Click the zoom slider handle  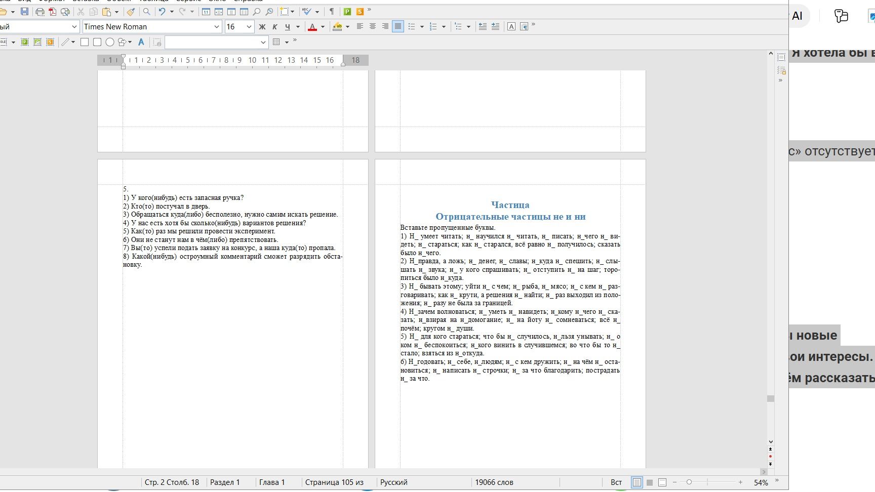coord(689,482)
